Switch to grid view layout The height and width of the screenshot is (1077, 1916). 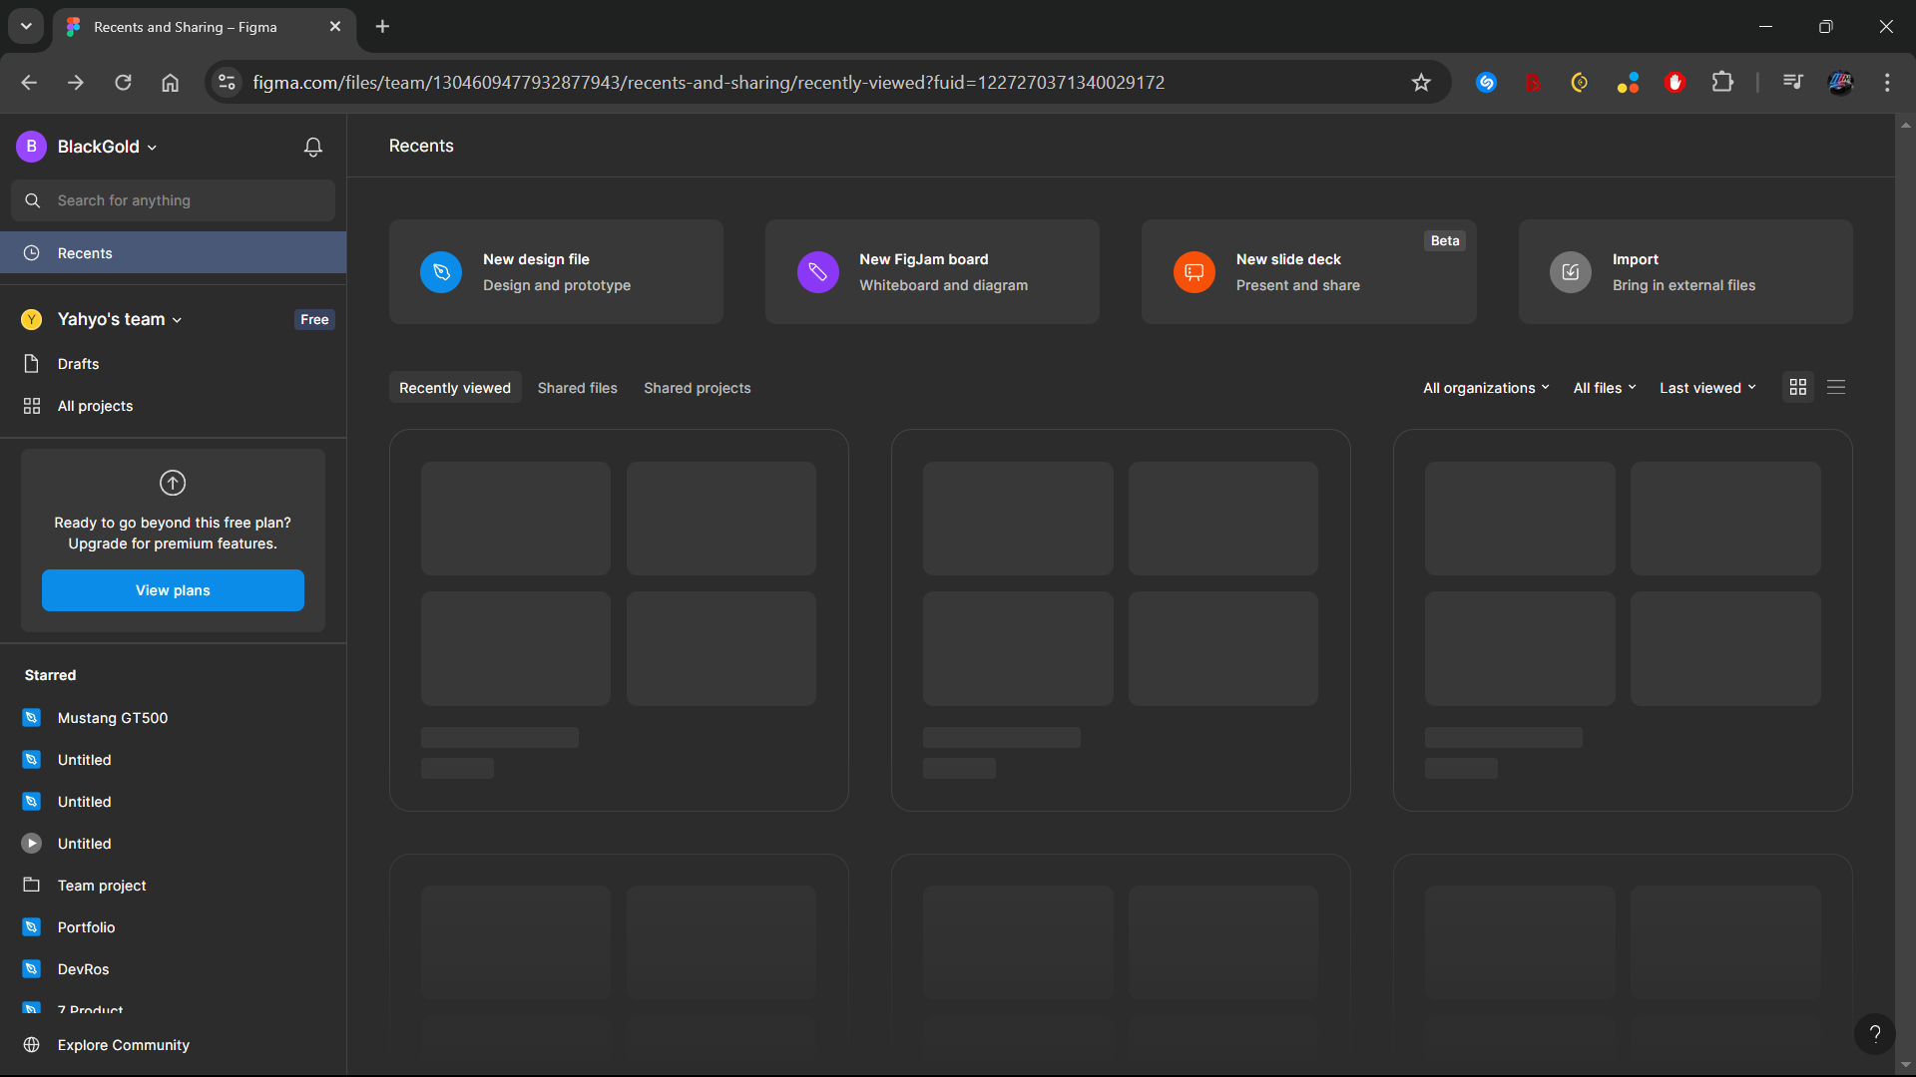tap(1798, 387)
